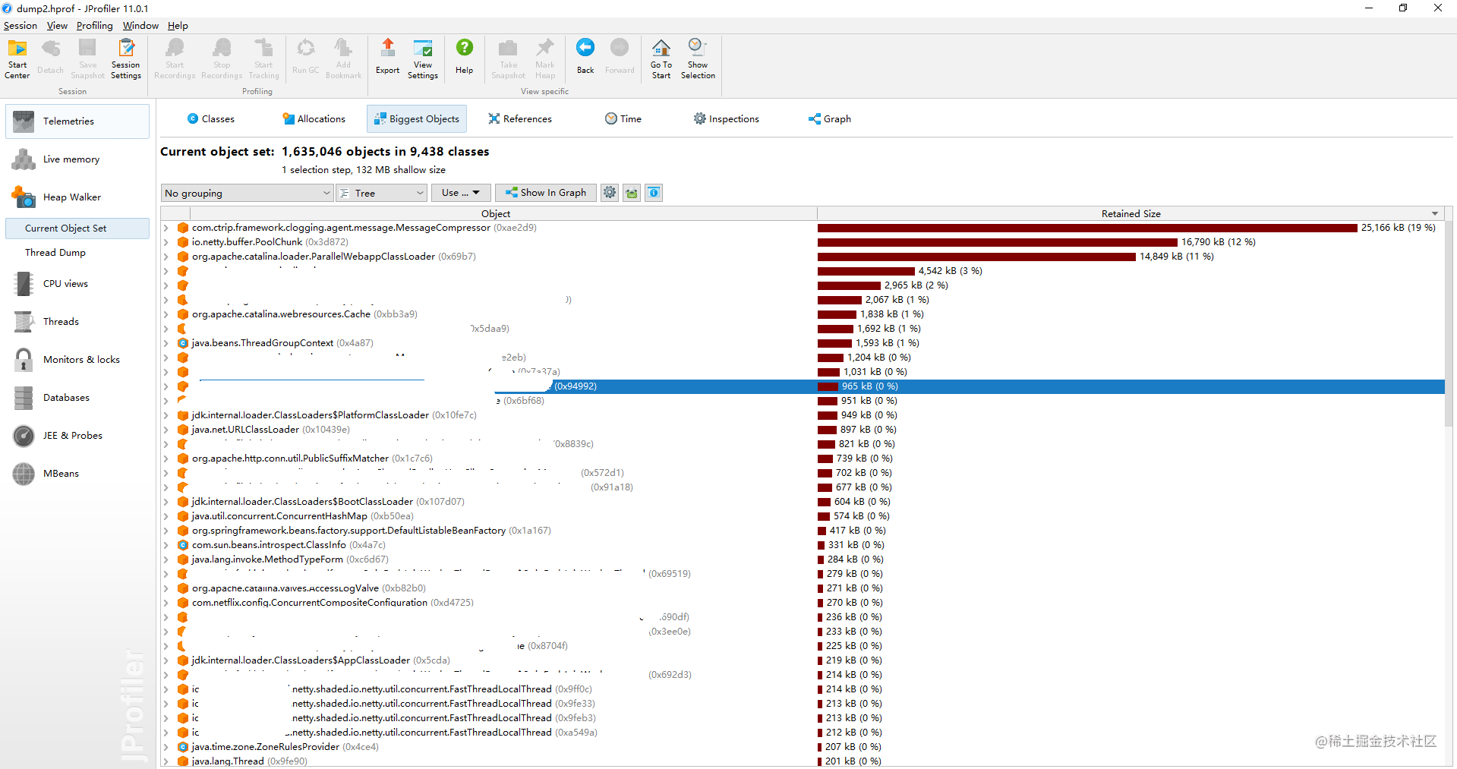The width and height of the screenshot is (1457, 769).
Task: Switch to the Classes tab
Action: [210, 118]
